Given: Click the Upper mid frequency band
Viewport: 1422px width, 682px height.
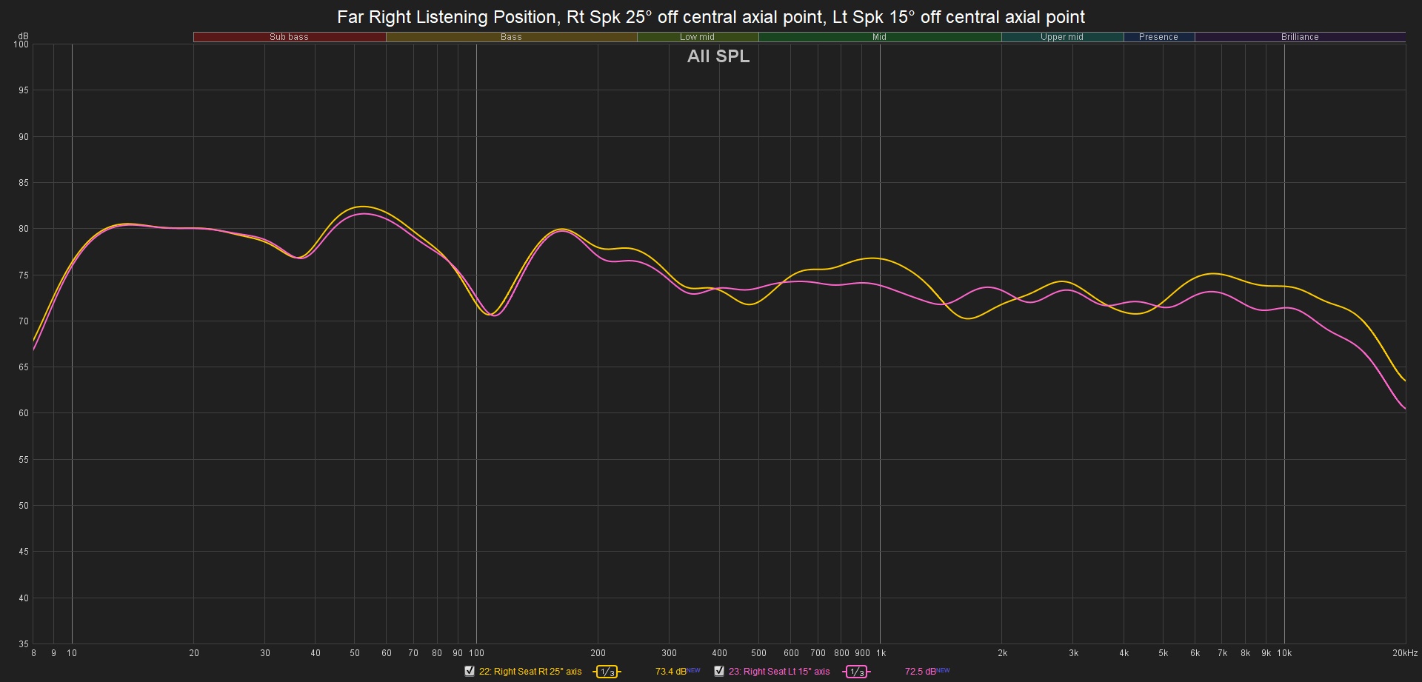Looking at the screenshot, I should tap(1062, 37).
